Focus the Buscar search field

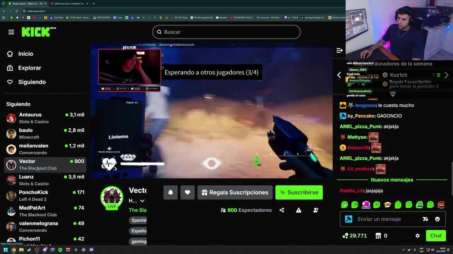point(226,32)
